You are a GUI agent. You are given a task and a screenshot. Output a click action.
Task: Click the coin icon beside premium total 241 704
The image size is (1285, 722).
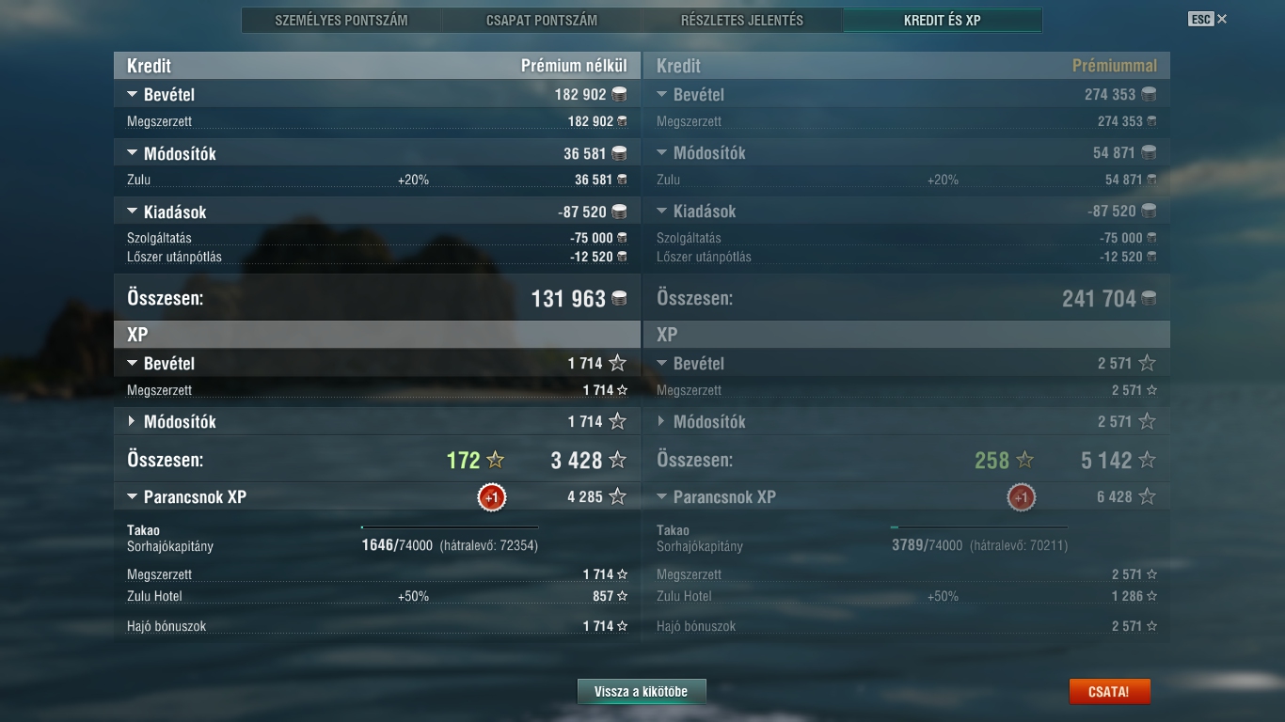tap(1149, 299)
